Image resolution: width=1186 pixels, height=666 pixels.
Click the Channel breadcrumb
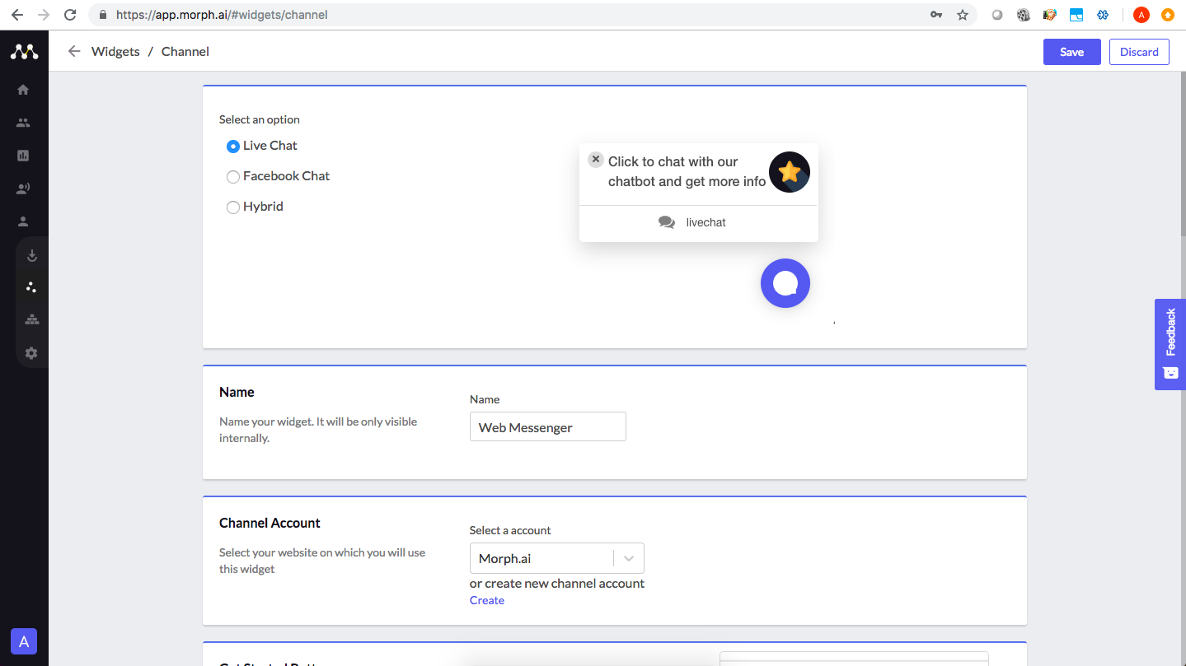point(185,51)
